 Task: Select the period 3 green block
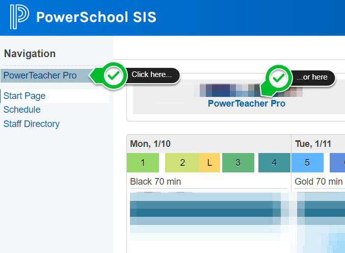tap(237, 163)
